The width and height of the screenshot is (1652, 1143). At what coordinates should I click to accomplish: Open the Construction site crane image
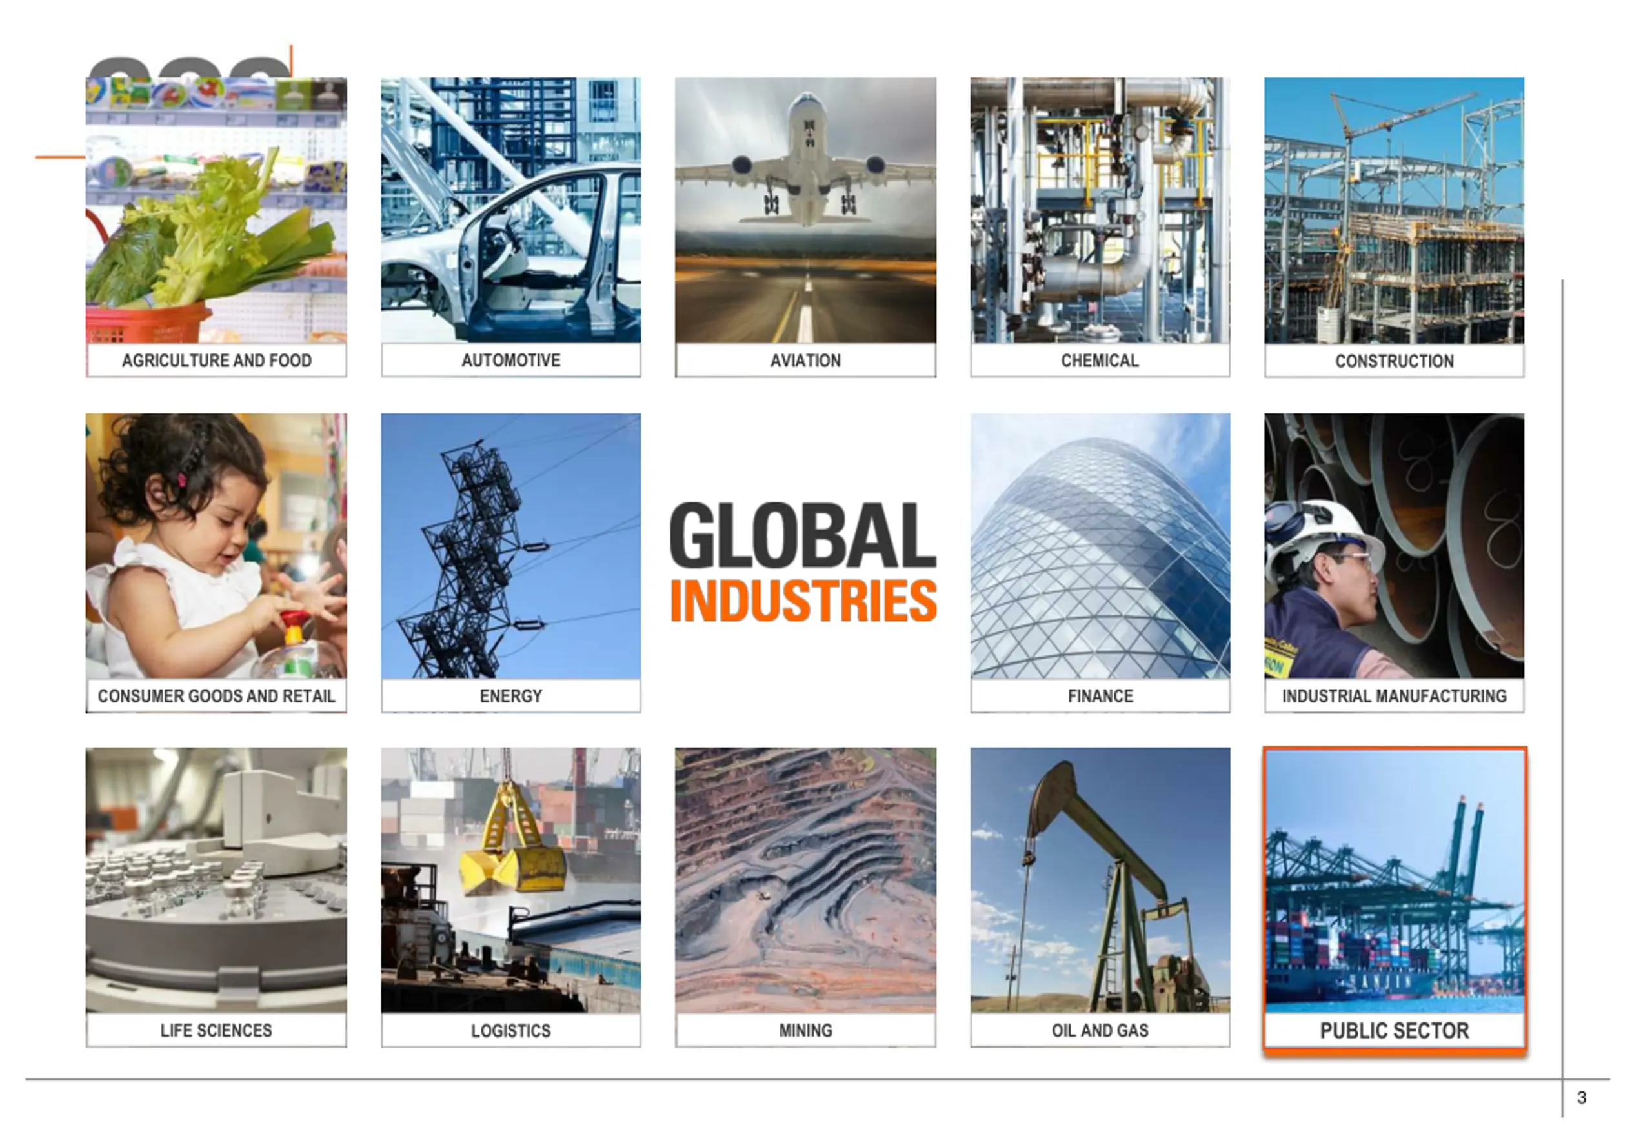click(1394, 210)
